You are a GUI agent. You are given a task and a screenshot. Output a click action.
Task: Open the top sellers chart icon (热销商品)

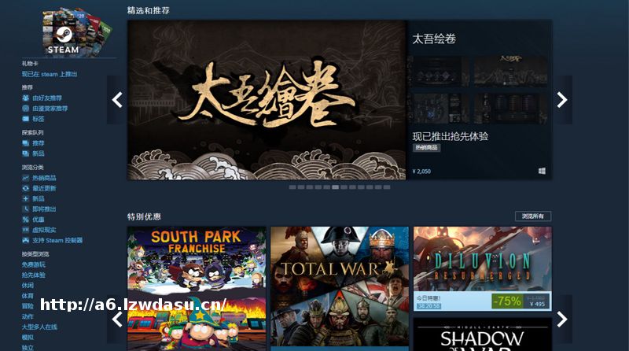click(x=26, y=178)
